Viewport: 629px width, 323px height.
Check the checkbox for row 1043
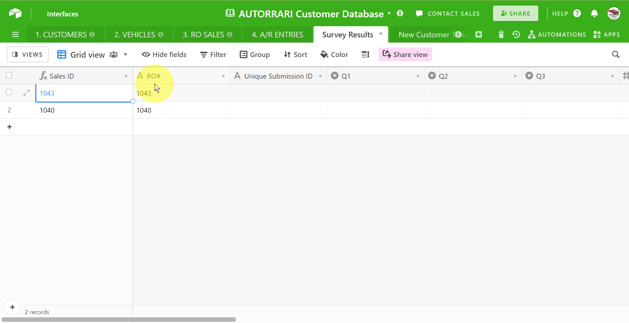9,92
